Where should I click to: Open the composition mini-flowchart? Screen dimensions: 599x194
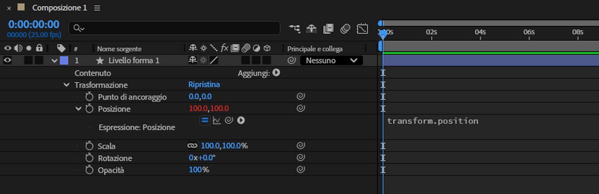click(x=295, y=28)
